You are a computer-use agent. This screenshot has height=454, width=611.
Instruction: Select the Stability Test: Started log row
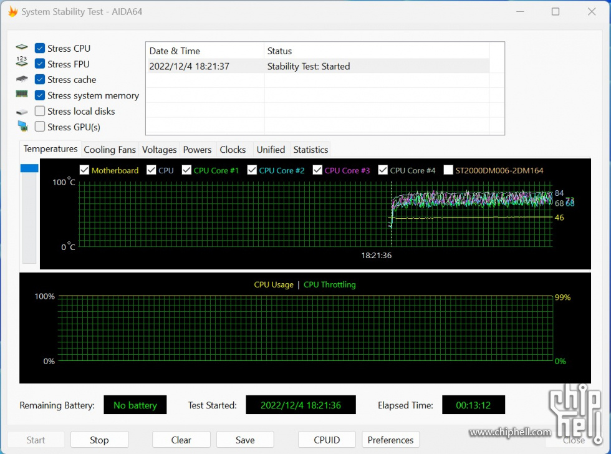[x=318, y=66]
